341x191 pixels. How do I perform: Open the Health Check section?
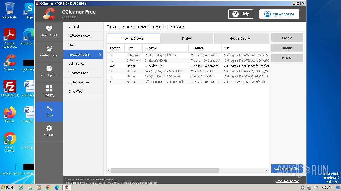point(49,32)
